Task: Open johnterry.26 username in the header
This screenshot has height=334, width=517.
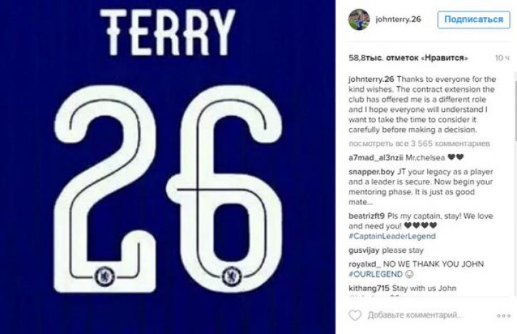Action: [x=398, y=19]
